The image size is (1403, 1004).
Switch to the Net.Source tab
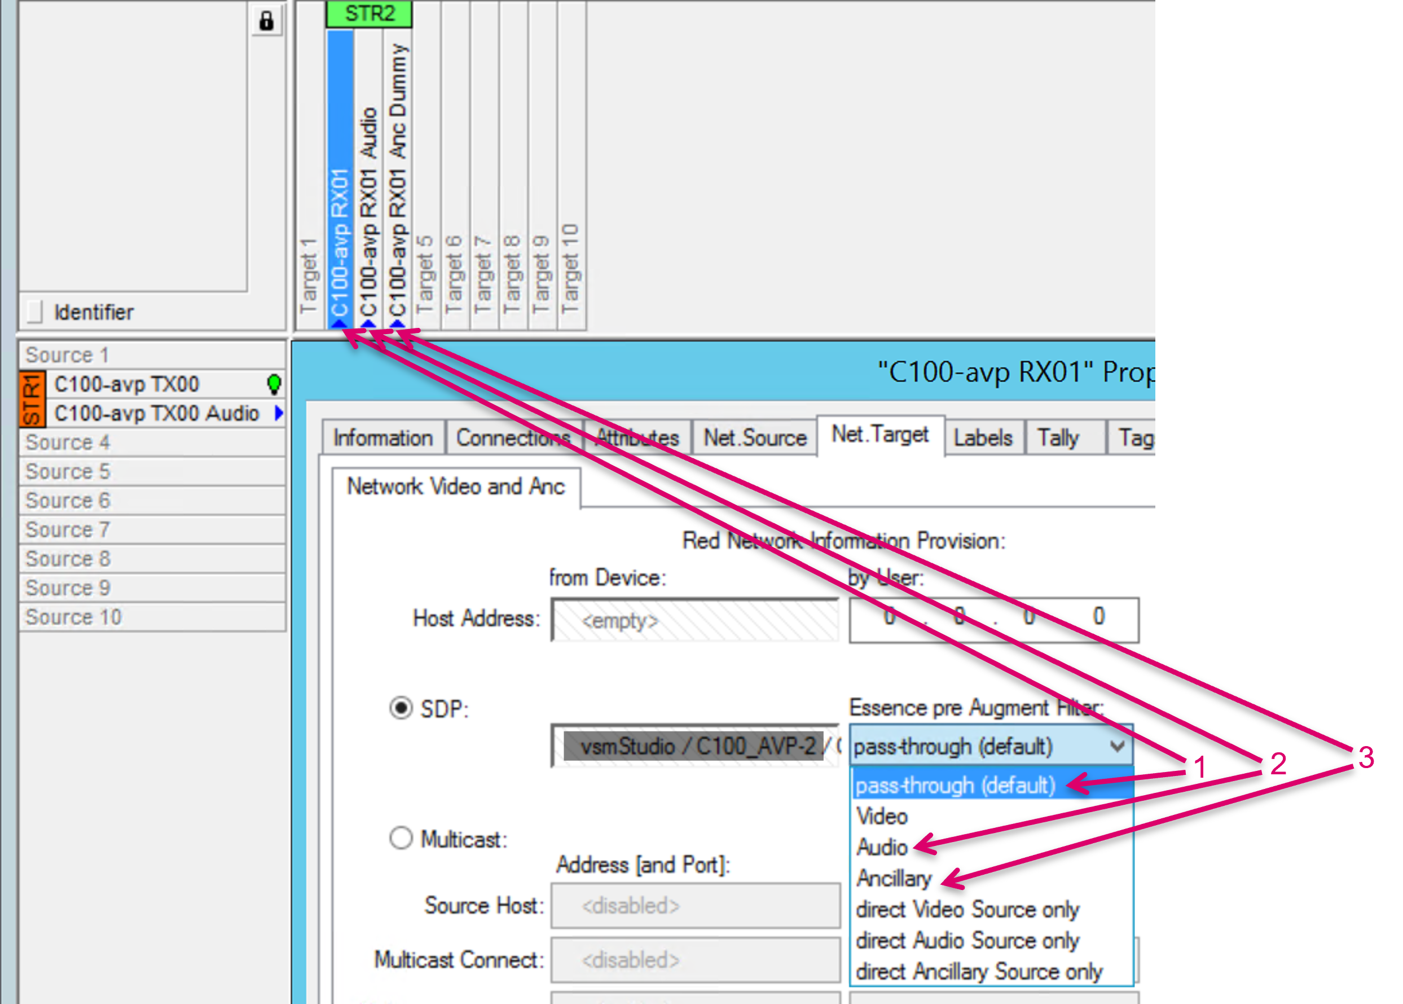pyautogui.click(x=755, y=438)
